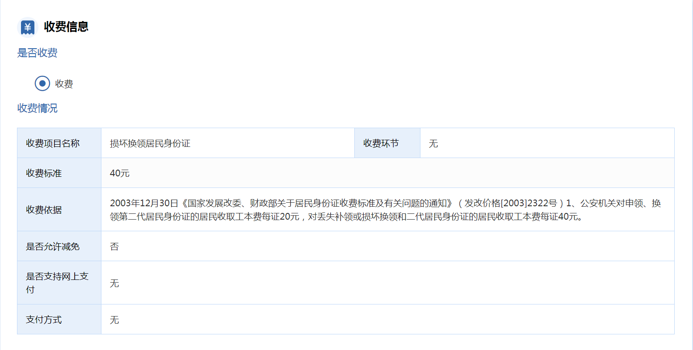Click the 是否允许减免 row label
The height and width of the screenshot is (350, 693).
53,246
